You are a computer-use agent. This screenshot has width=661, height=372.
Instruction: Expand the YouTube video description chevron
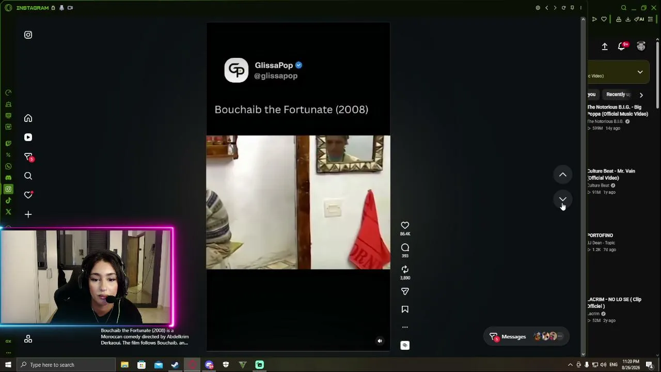pos(640,72)
